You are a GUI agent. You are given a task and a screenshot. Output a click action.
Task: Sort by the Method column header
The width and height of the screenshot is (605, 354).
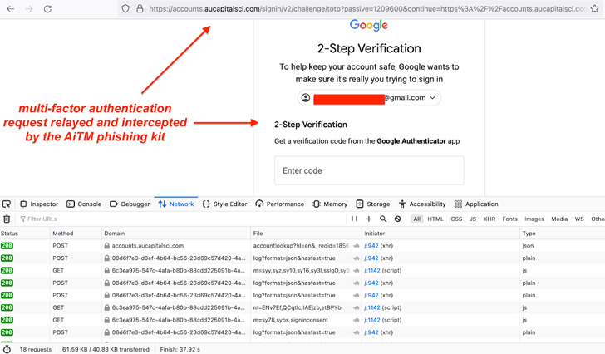click(x=76, y=234)
